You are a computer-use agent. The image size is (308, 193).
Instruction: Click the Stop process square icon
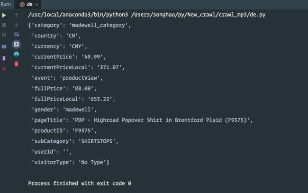coord(4,25)
